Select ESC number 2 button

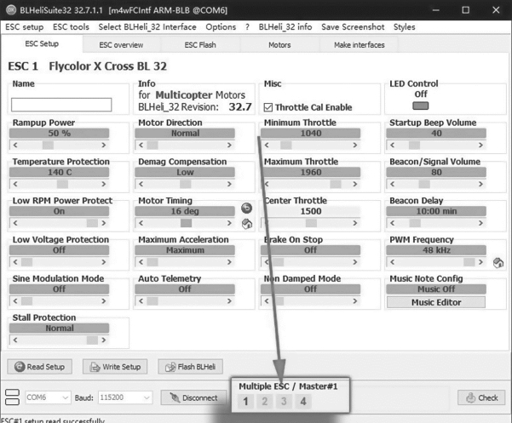265,402
